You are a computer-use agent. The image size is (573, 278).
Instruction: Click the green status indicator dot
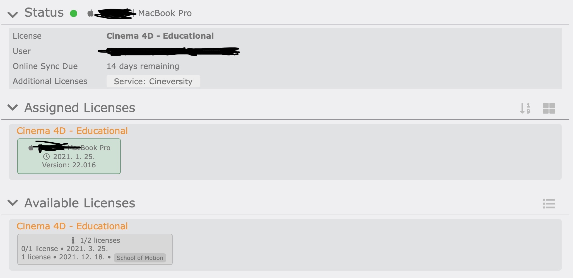(73, 13)
